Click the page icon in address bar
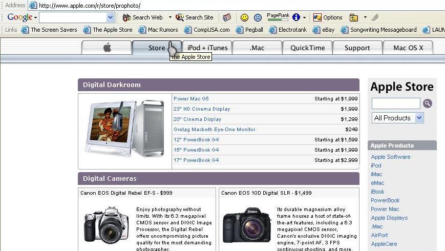This screenshot has width=445, height=251. (x=33, y=6)
